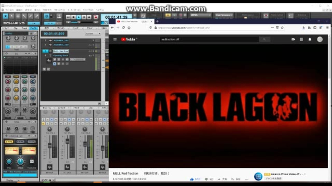Open the YouTube apps grid

[x=302, y=39]
